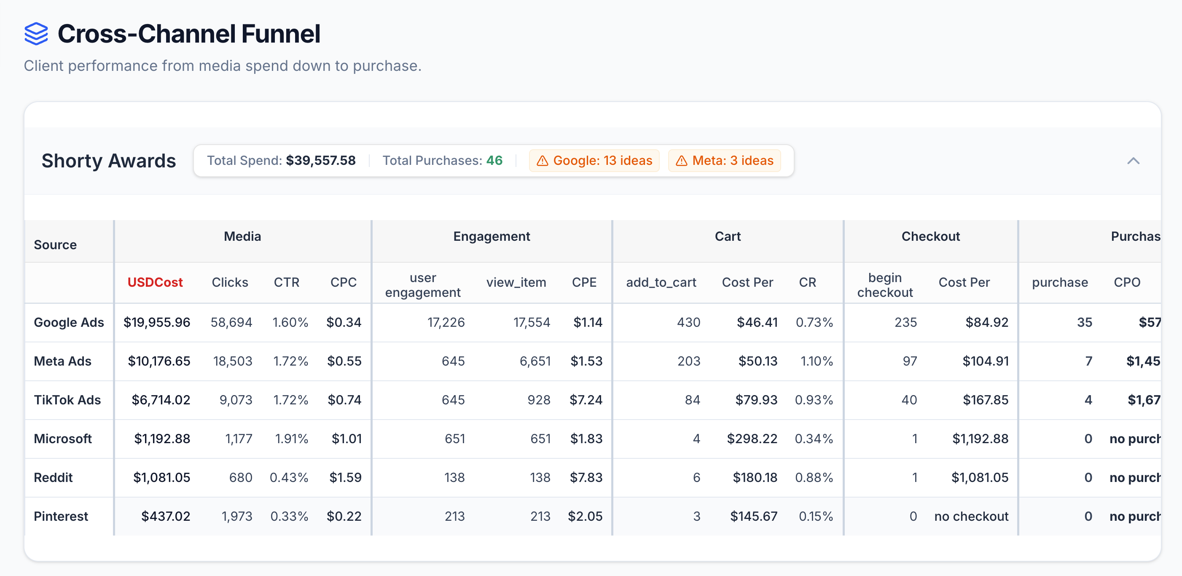Viewport: 1182px width, 576px height.
Task: Click the TikTok Ads row label
Action: pyautogui.click(x=67, y=400)
